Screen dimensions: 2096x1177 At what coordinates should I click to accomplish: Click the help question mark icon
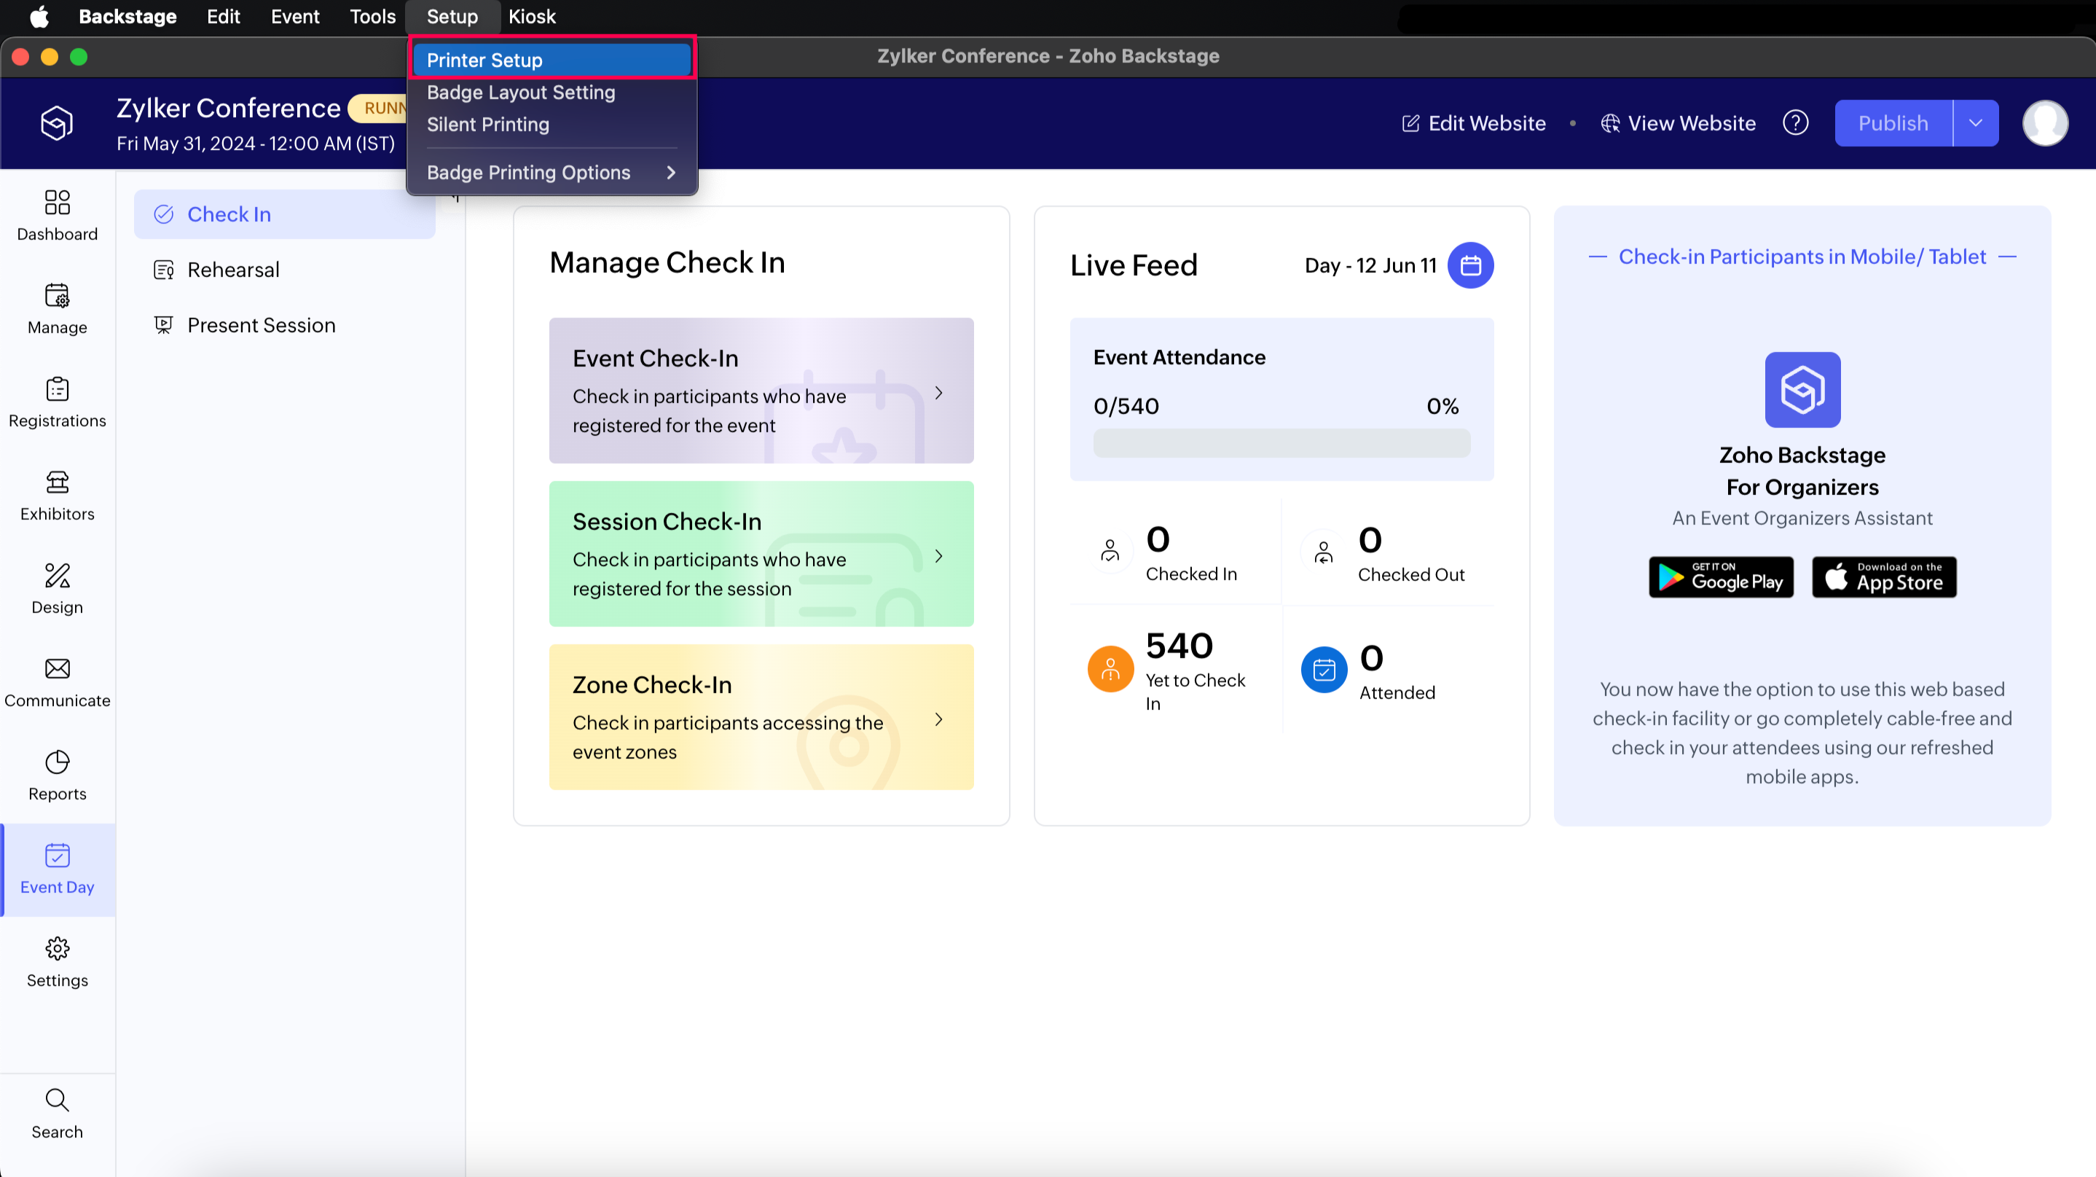tap(1796, 123)
